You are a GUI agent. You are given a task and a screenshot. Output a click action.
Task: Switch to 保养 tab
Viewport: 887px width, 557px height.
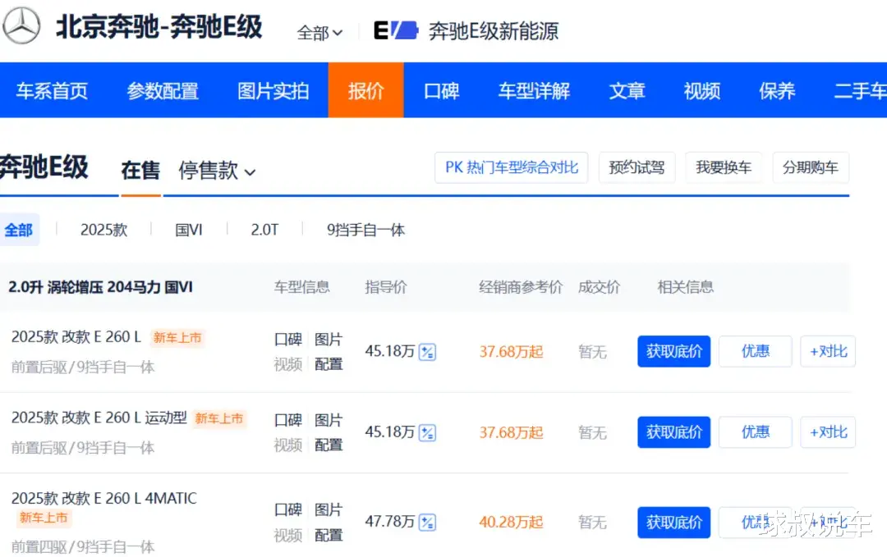tap(777, 90)
